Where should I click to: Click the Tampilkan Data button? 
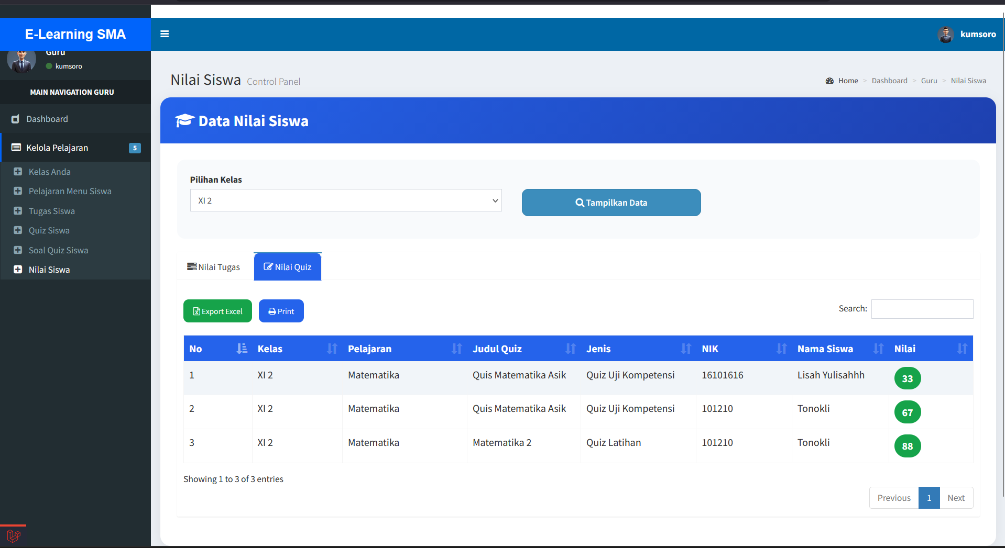tap(611, 203)
